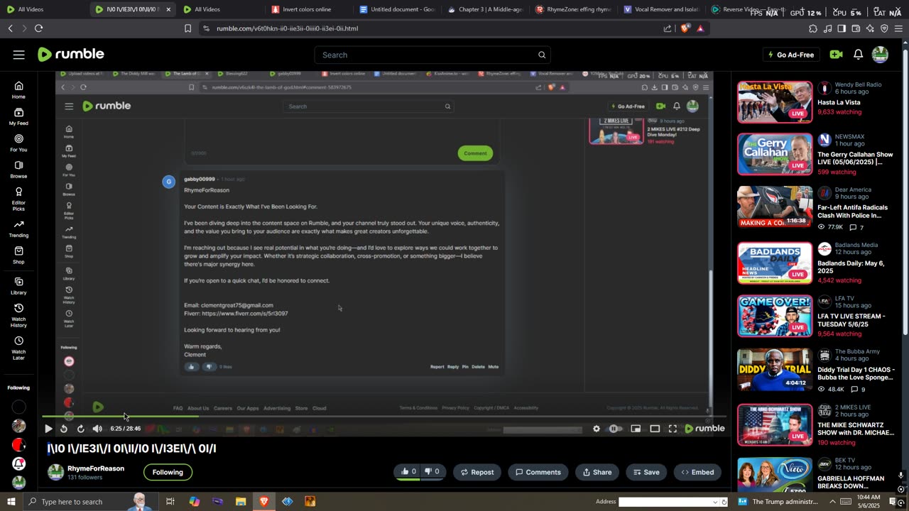Open the Rumble hamburger menu

click(18, 55)
